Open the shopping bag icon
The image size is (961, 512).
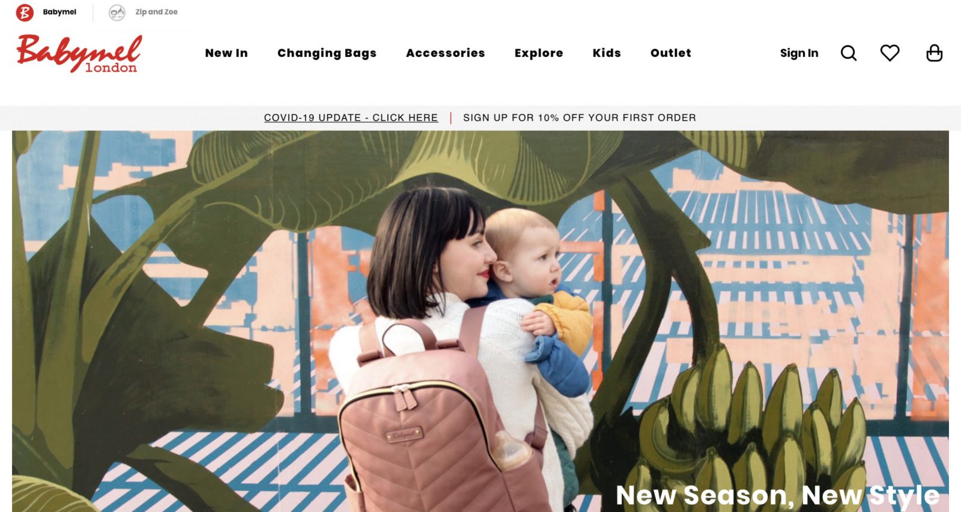tap(934, 53)
